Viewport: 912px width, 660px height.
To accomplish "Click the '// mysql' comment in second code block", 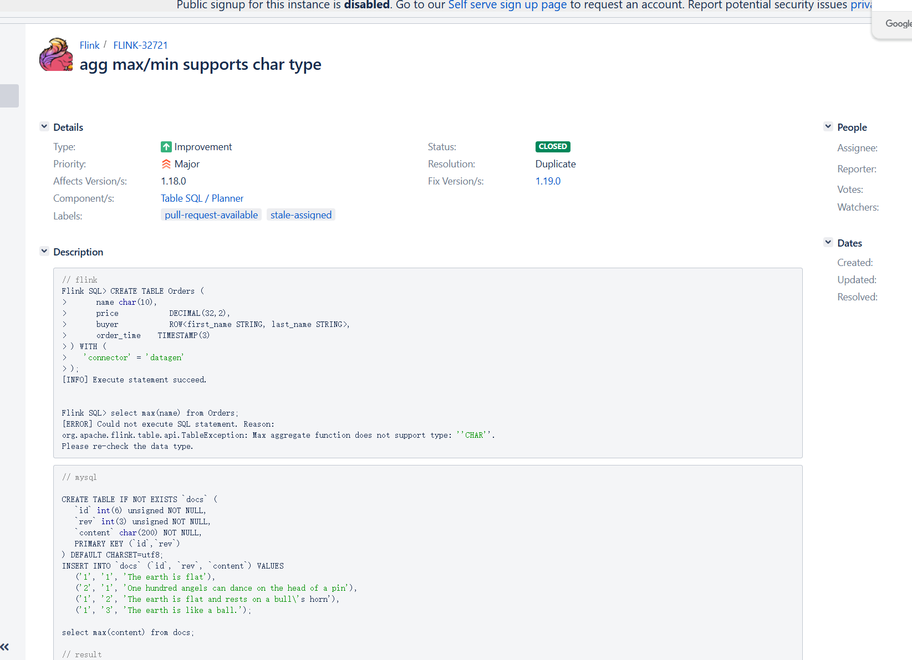I will pos(79,477).
